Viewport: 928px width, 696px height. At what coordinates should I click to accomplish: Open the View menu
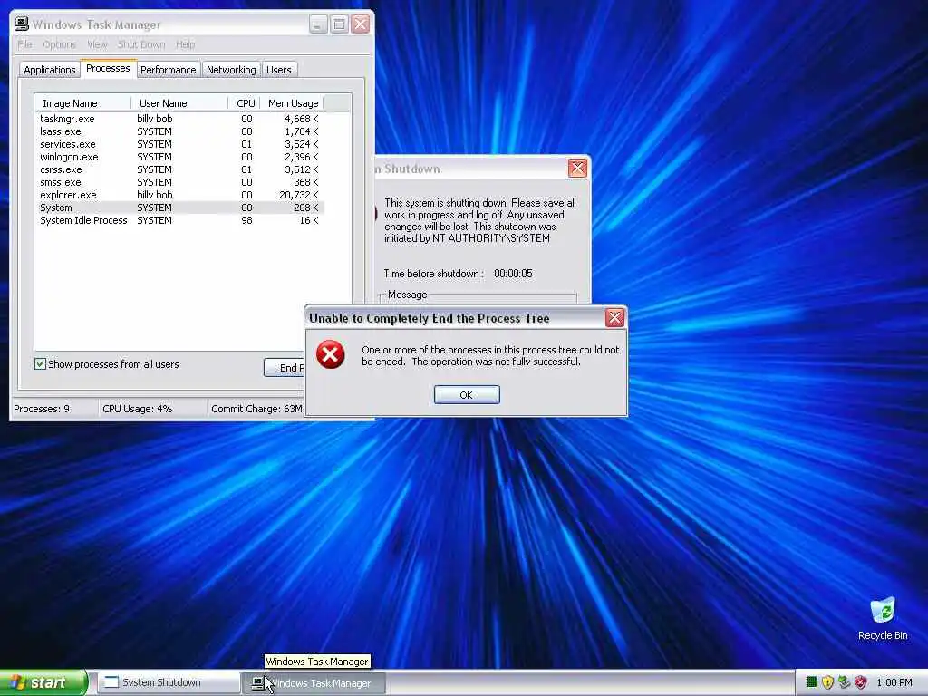click(x=97, y=44)
